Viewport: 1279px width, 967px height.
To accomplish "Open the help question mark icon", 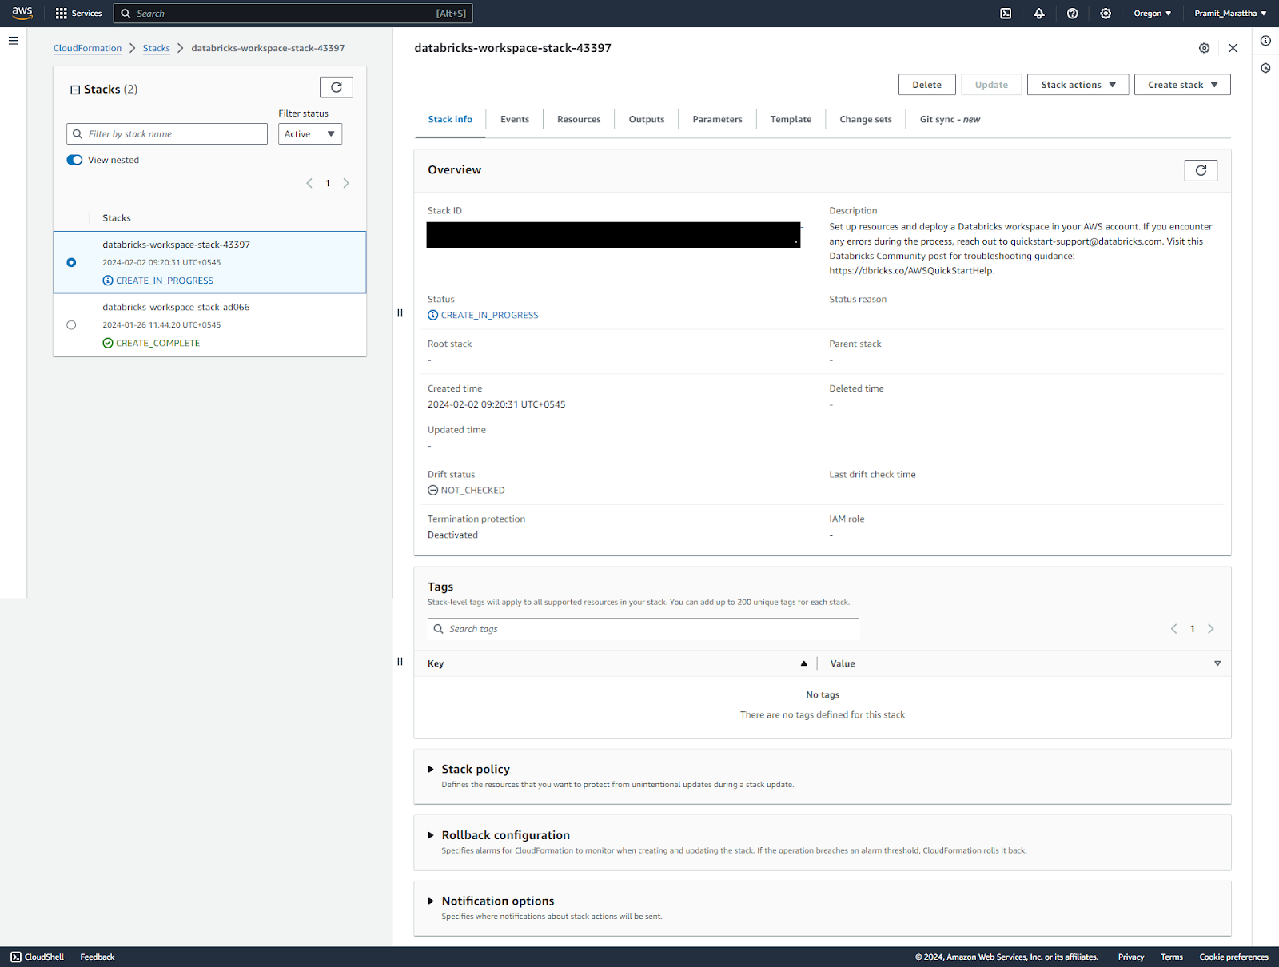I will pos(1072,13).
